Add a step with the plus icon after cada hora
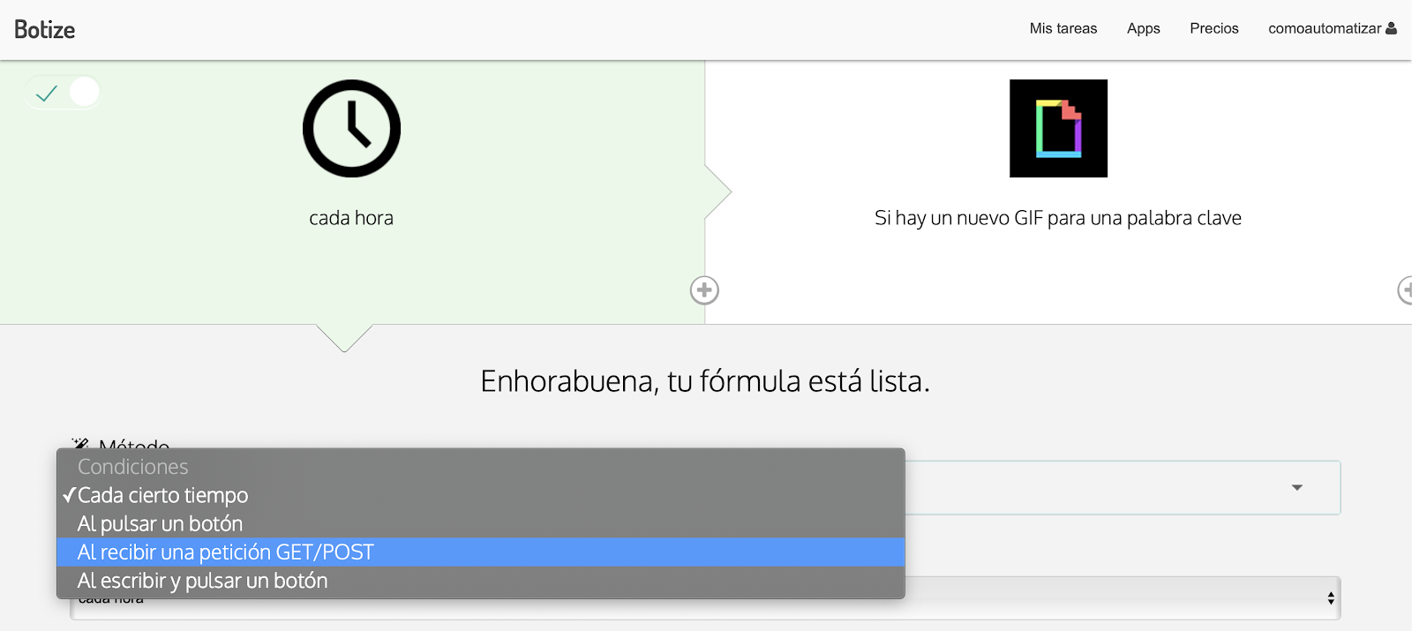Screen dimensions: 1412x631 [704, 290]
